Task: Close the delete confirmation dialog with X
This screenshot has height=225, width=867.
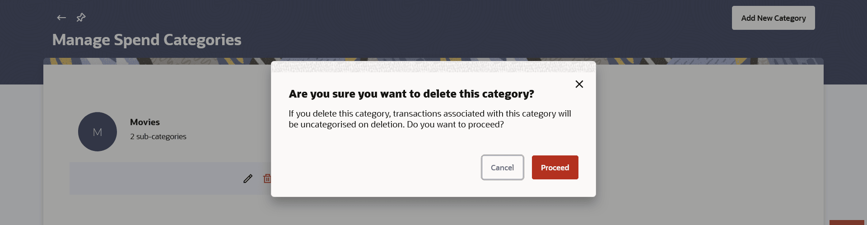Action: [579, 84]
